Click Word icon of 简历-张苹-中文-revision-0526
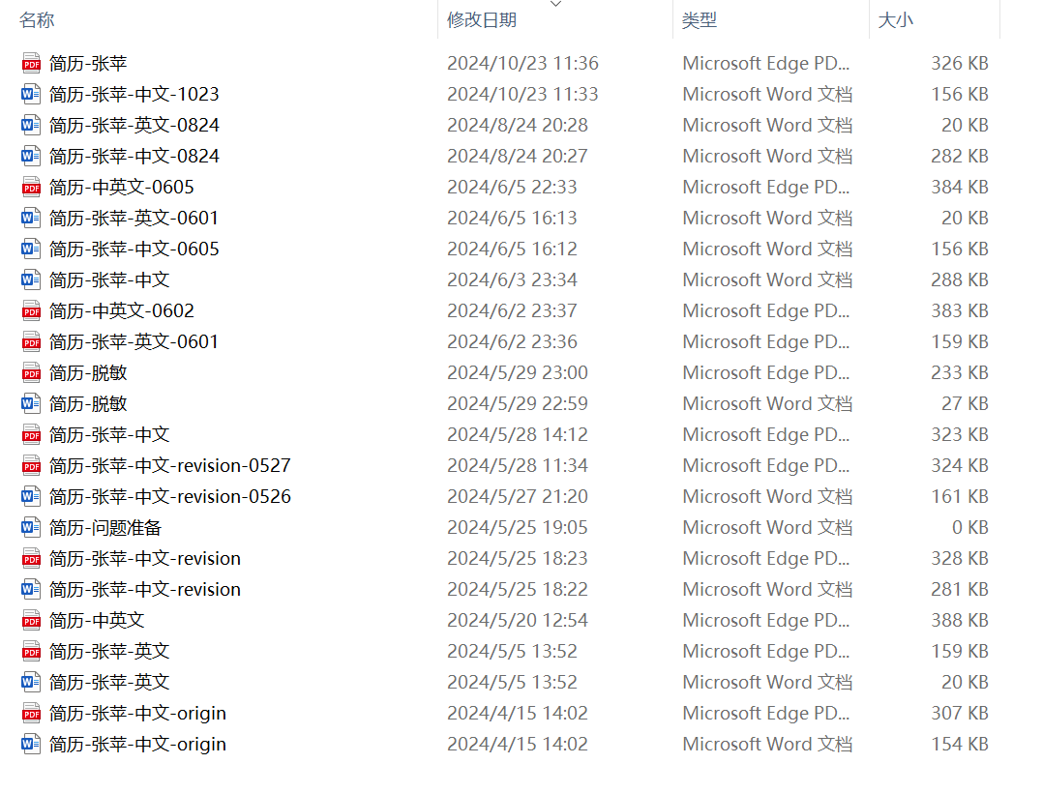1043x793 pixels. tap(31, 497)
